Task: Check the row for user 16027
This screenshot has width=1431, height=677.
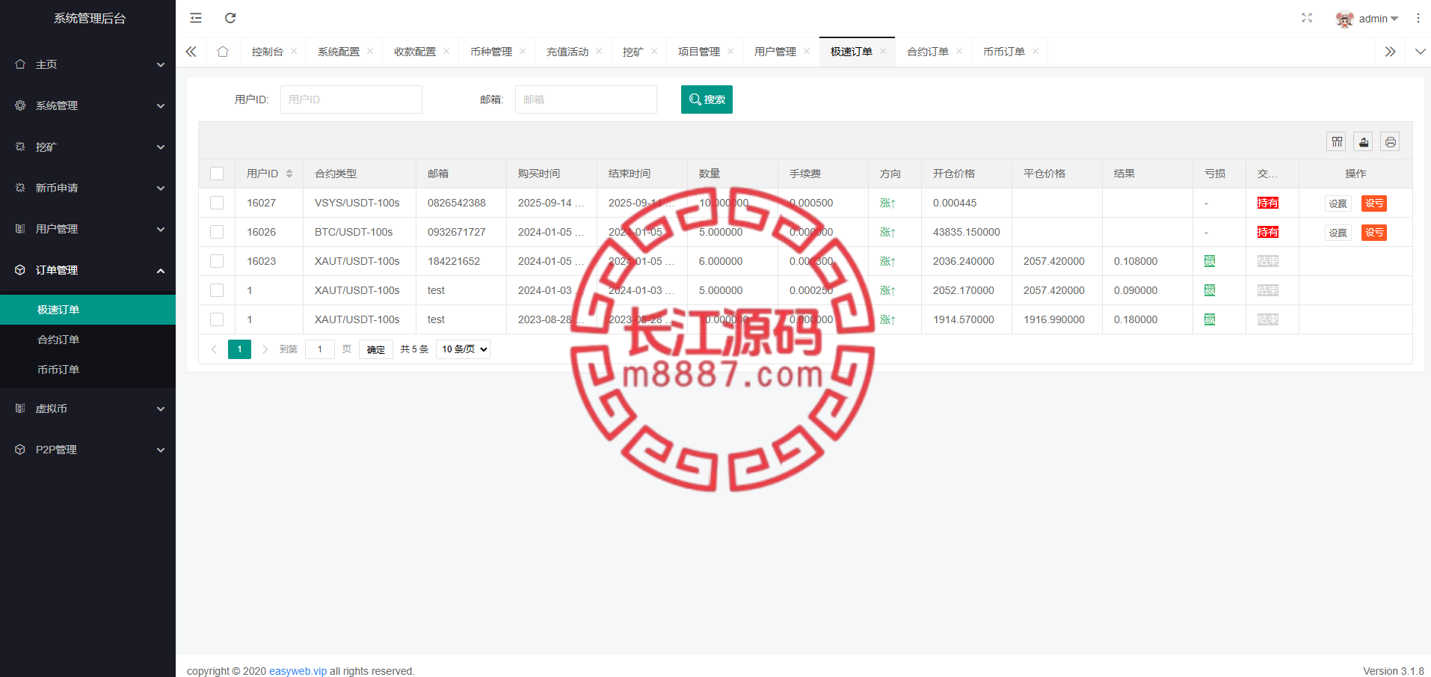Action: 217,203
